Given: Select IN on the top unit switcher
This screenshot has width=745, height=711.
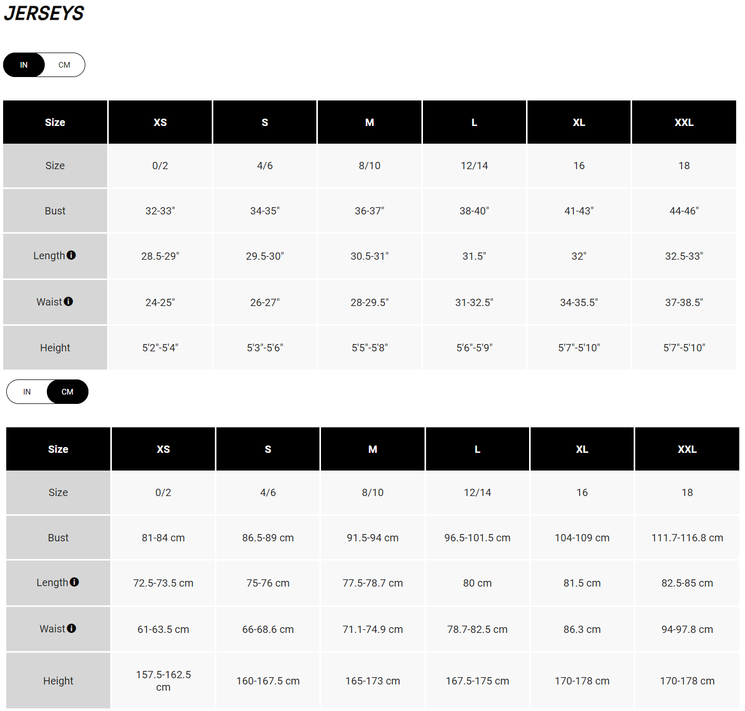Looking at the screenshot, I should (23, 65).
